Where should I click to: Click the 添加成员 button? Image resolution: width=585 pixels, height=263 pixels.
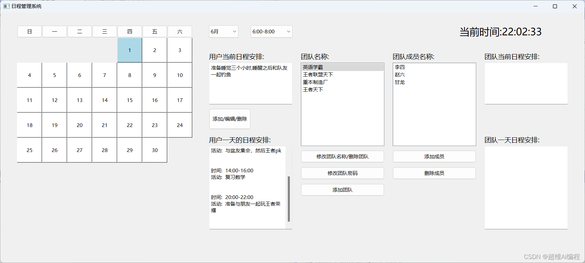point(434,157)
